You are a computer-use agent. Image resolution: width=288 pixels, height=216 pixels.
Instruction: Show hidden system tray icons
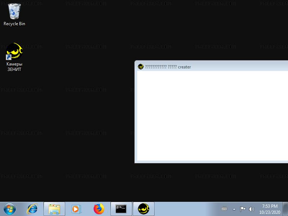click(234, 209)
